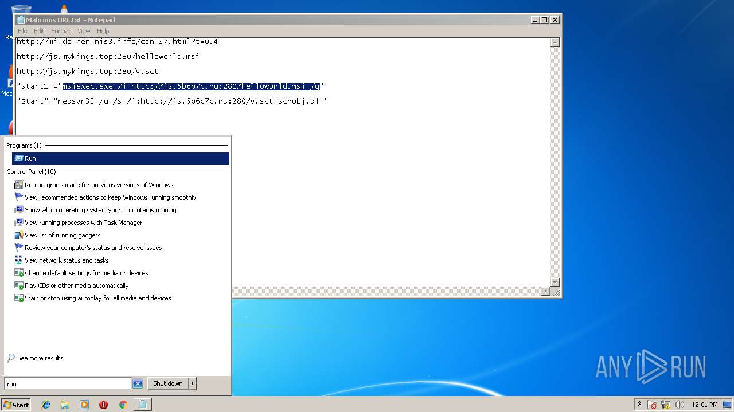Open the Notepad Help menu

[x=103, y=31]
